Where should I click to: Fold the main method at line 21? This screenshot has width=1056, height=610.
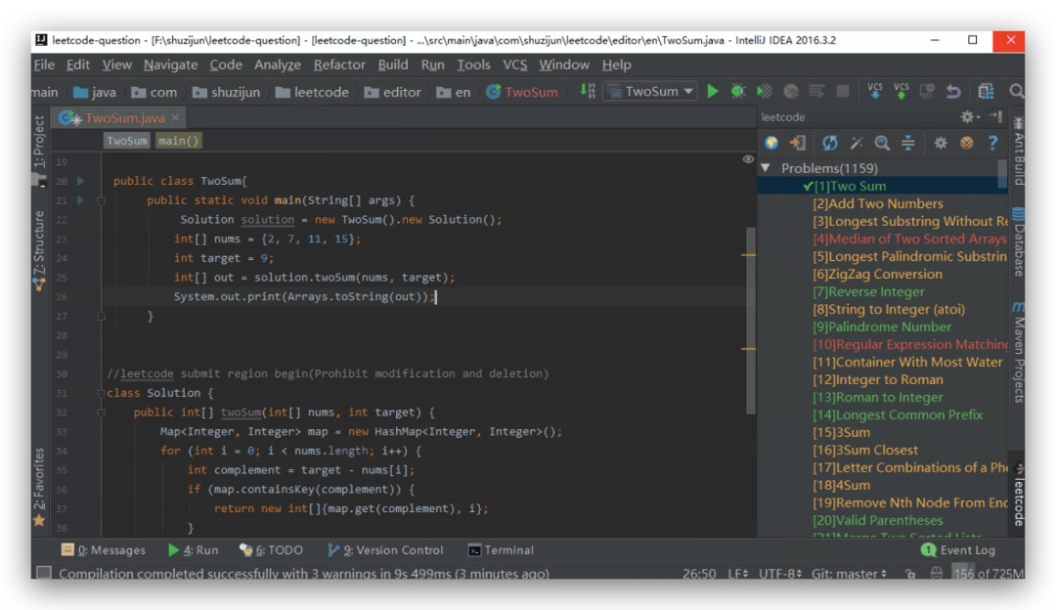[x=101, y=200]
